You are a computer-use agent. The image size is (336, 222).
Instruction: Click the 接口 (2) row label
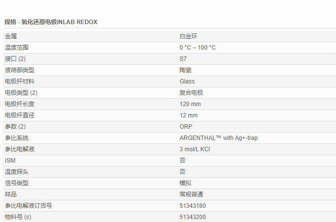(15, 59)
